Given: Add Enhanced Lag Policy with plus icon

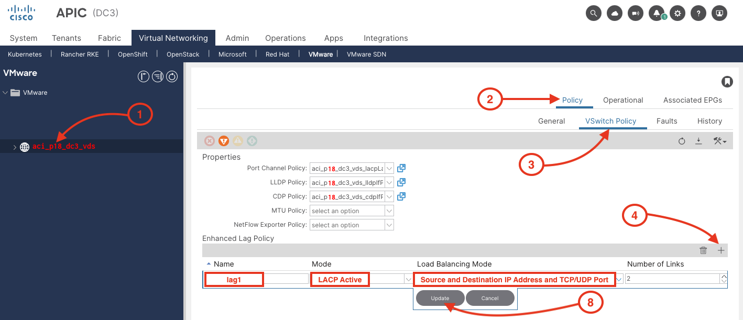Looking at the screenshot, I should click(721, 251).
